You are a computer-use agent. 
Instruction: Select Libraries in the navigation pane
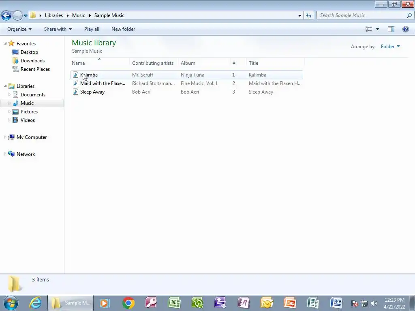[26, 86]
